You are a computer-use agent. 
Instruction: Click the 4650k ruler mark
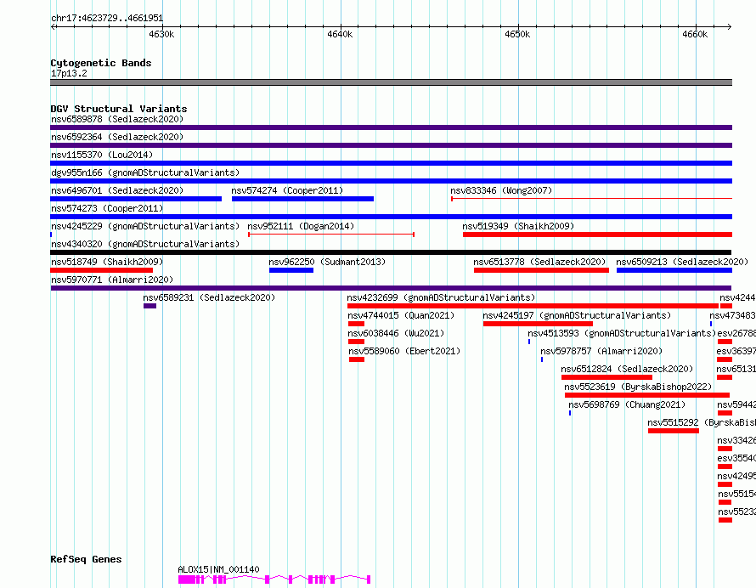click(x=517, y=34)
